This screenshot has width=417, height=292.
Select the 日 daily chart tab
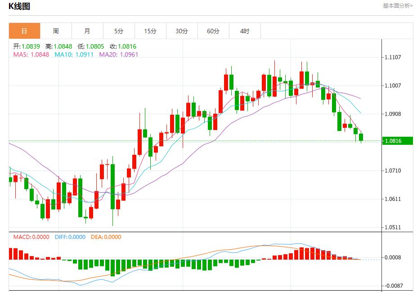(x=24, y=31)
